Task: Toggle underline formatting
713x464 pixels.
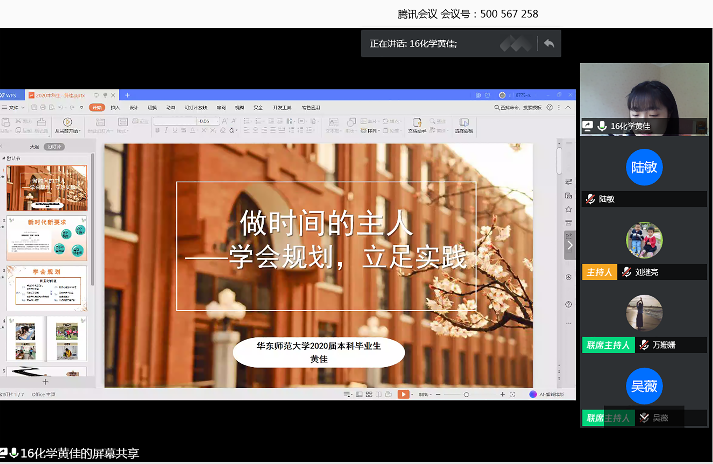Action: pos(175,131)
